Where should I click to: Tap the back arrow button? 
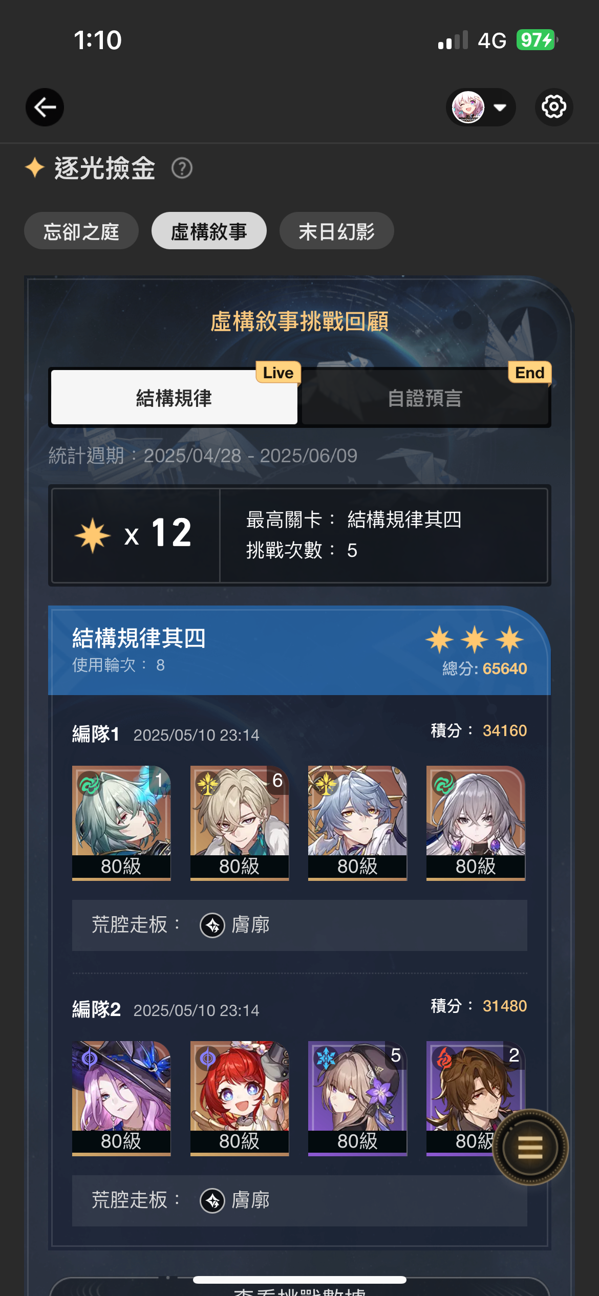coord(45,107)
